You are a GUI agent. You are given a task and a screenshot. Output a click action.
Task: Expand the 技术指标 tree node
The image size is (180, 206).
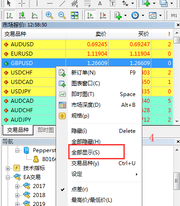[x=8, y=168]
